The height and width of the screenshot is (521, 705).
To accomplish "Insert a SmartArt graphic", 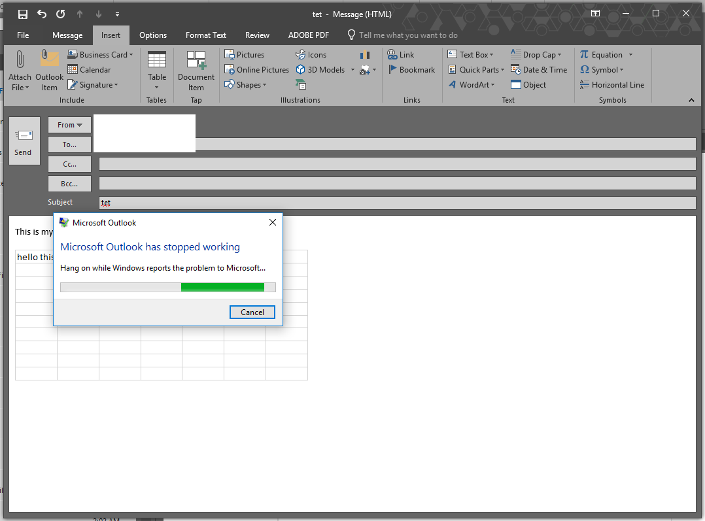I will (301, 84).
